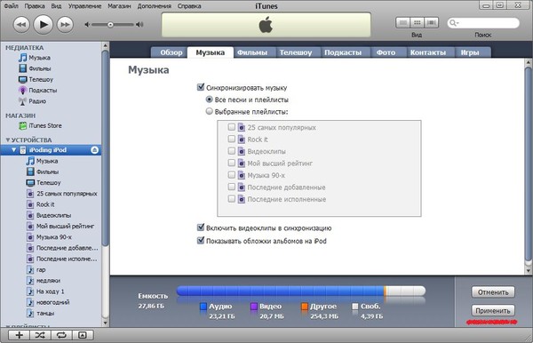Image resolution: width=533 pixels, height=343 pixels.
Task: Check the Rock it playlist checkbox
Action: pos(232,139)
